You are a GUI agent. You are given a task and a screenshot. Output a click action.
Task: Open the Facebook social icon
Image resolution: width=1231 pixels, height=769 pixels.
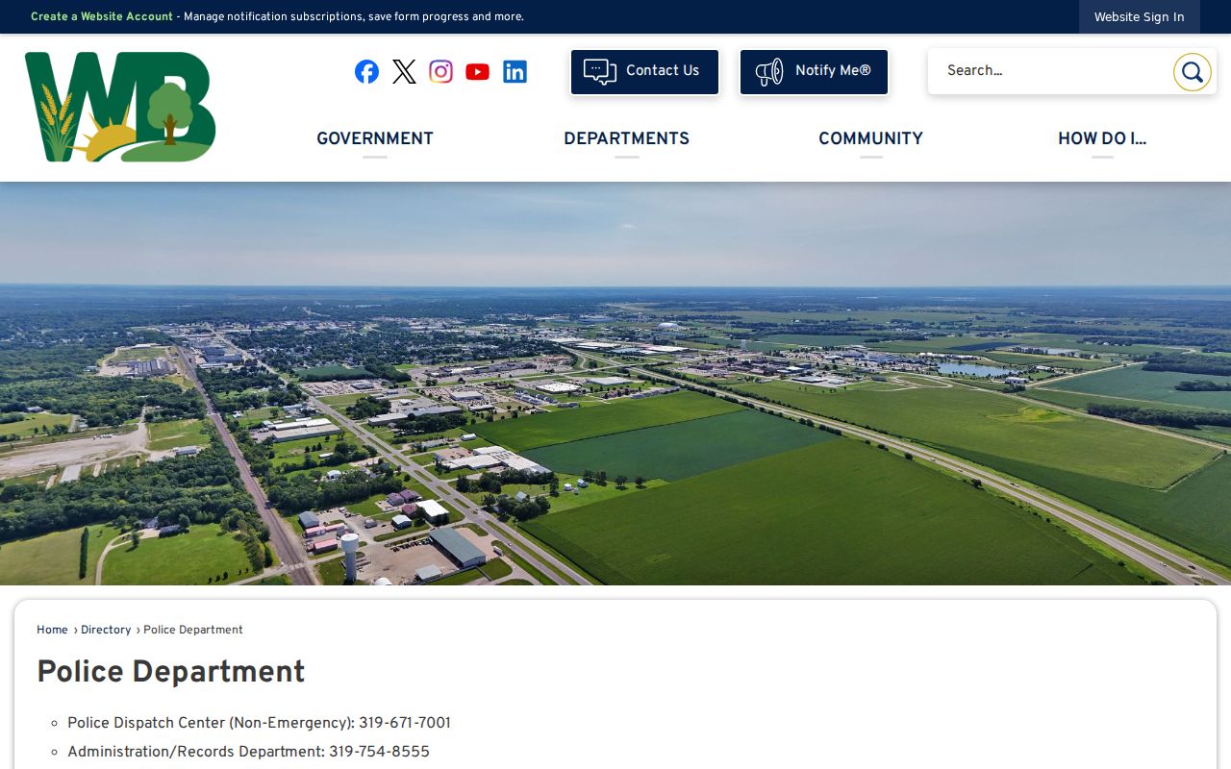pyautogui.click(x=366, y=71)
